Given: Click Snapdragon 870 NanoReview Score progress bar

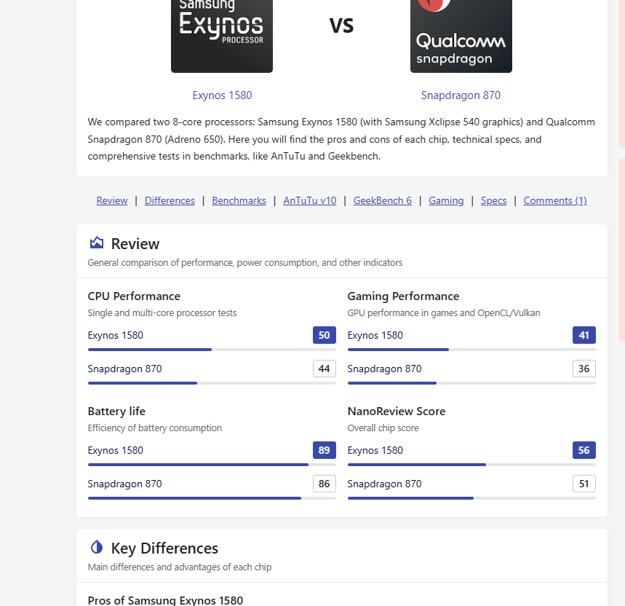Looking at the screenshot, I should point(471,498).
